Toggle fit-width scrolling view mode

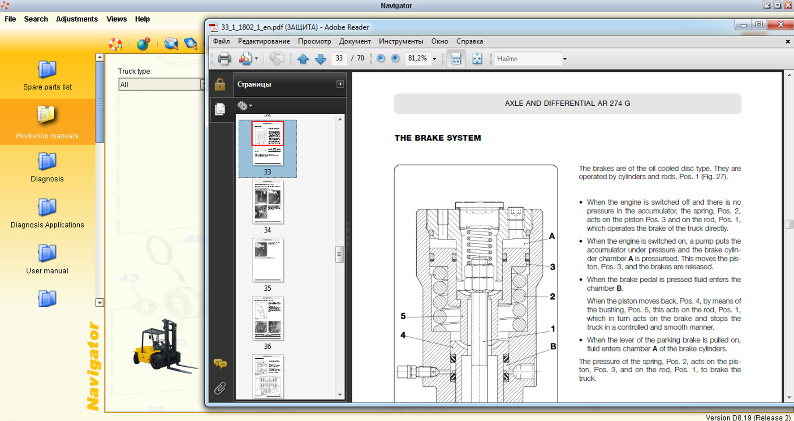[x=456, y=59]
